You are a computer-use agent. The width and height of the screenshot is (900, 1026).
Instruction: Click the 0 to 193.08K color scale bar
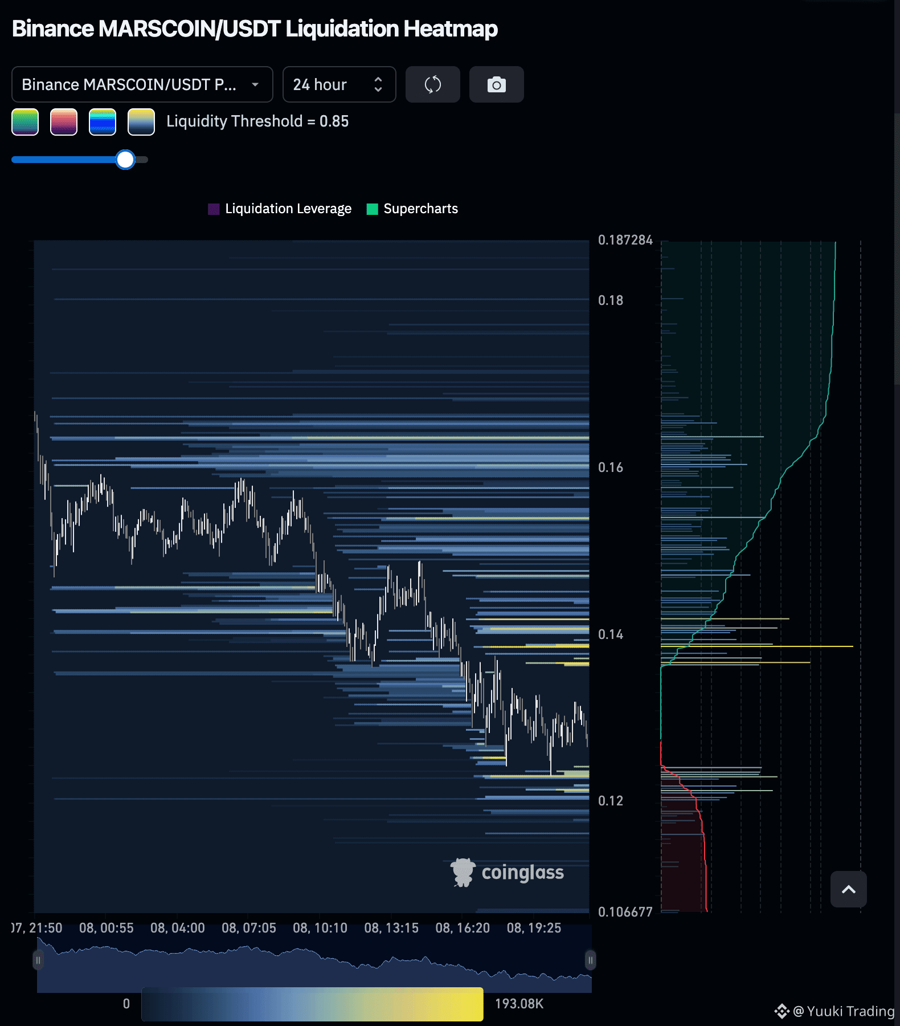point(312,1004)
